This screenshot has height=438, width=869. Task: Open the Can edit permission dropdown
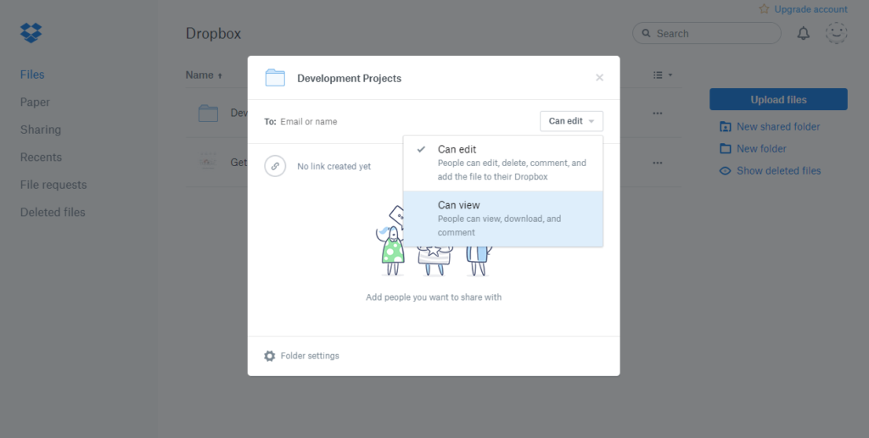(571, 121)
